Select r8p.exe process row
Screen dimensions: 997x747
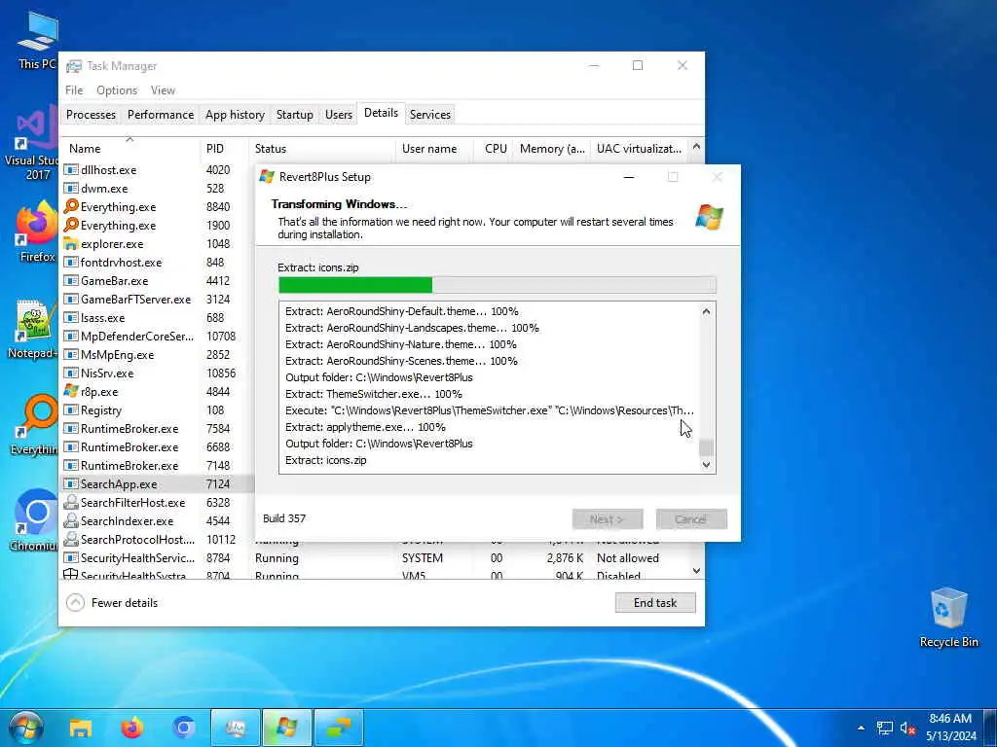point(157,392)
